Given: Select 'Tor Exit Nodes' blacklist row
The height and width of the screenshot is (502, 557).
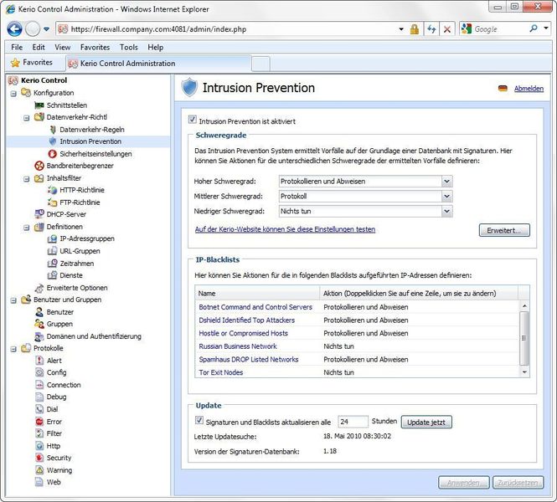Looking at the screenshot, I should point(357,372).
